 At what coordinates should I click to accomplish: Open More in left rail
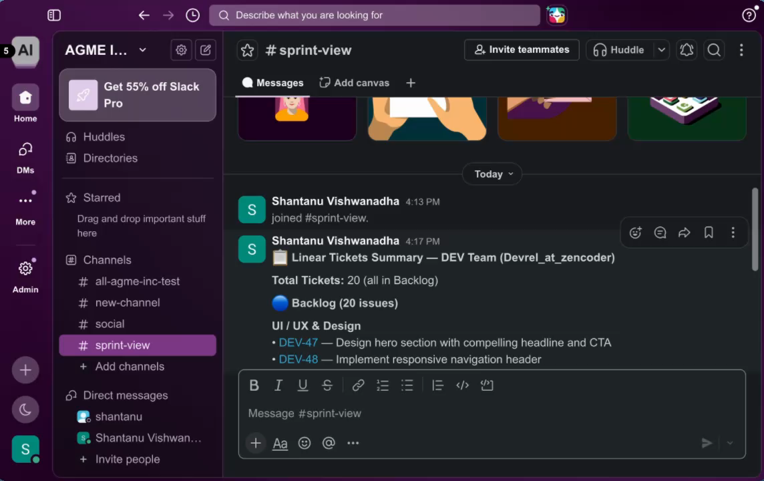25,208
